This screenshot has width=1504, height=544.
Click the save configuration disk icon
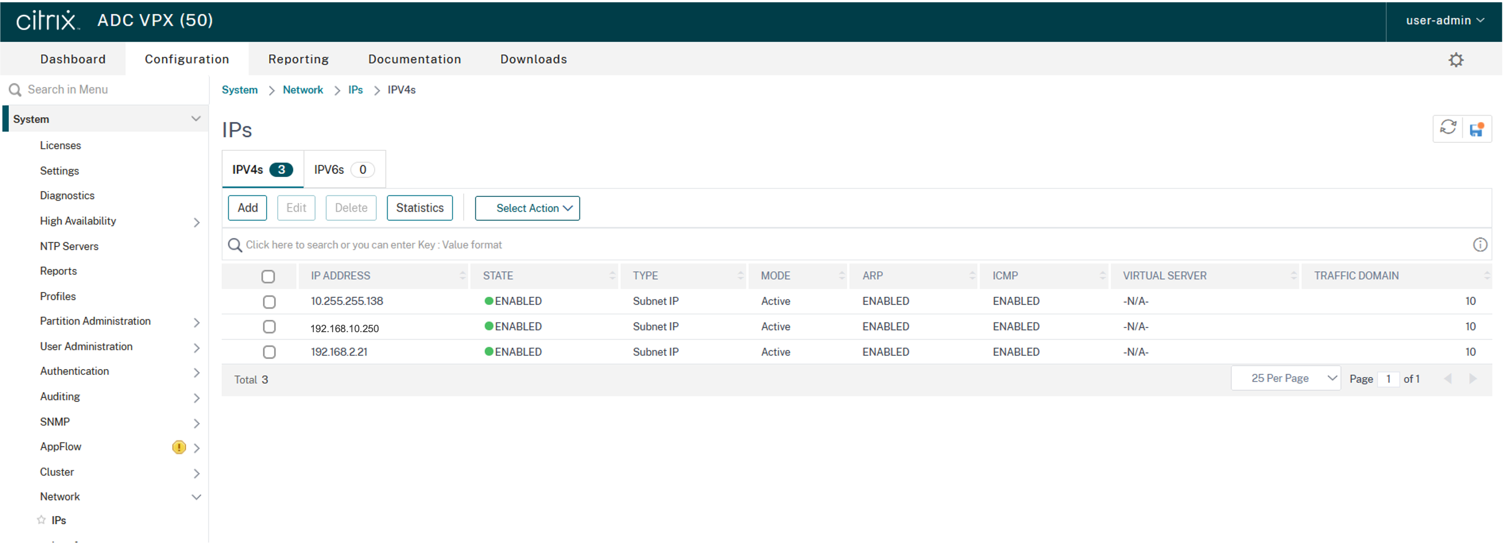(1477, 129)
